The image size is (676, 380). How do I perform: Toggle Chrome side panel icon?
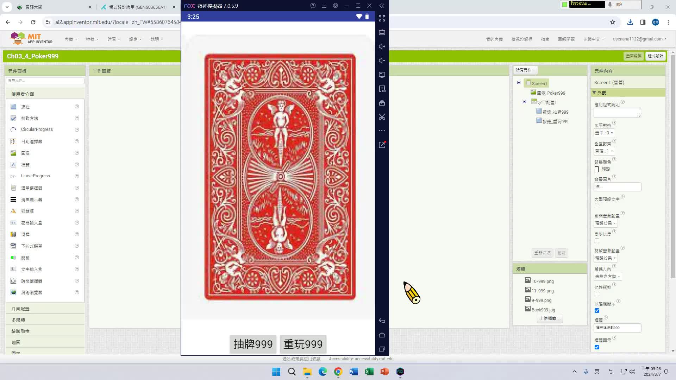[x=643, y=22]
